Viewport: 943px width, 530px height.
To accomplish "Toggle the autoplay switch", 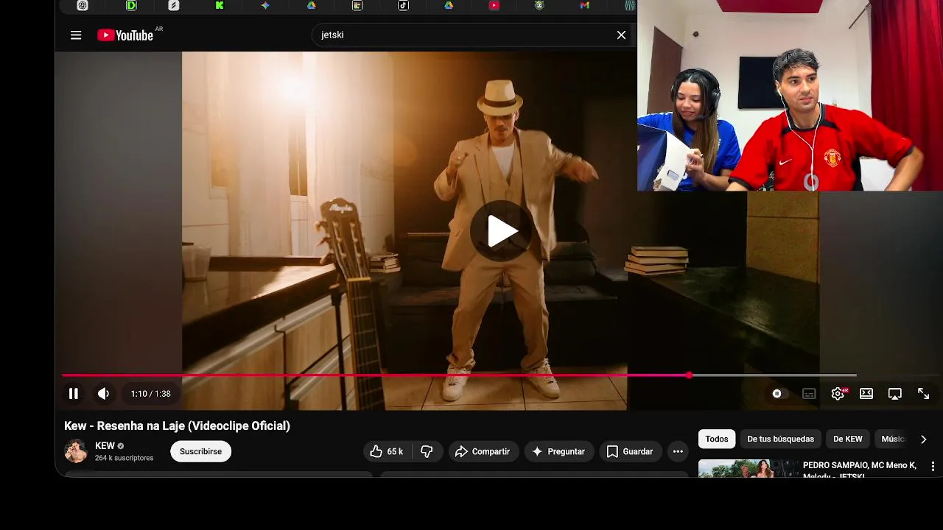I will click(x=779, y=394).
